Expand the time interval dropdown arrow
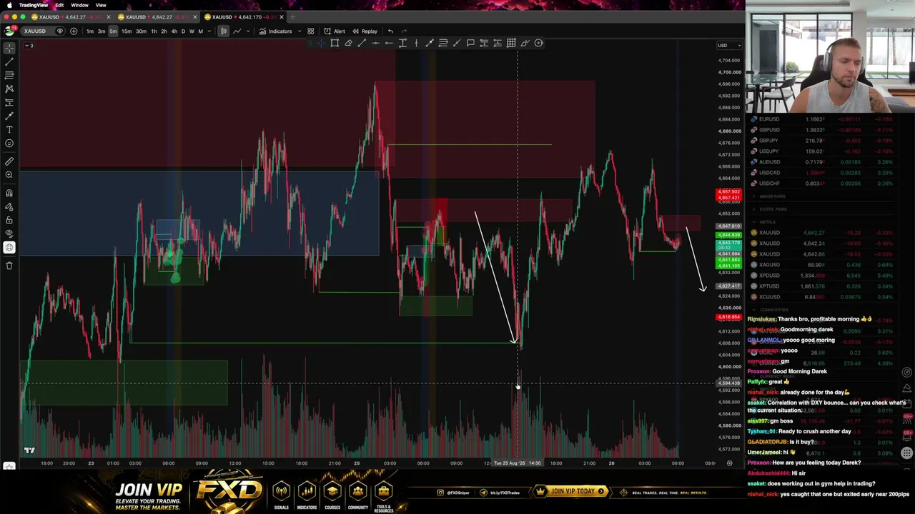 209,31
